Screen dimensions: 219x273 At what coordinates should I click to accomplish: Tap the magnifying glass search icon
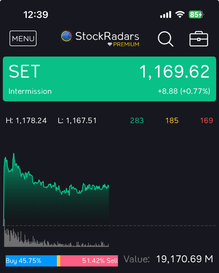tap(165, 39)
